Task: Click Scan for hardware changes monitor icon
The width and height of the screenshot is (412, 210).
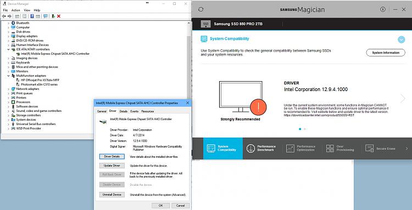Action: click(x=46, y=16)
